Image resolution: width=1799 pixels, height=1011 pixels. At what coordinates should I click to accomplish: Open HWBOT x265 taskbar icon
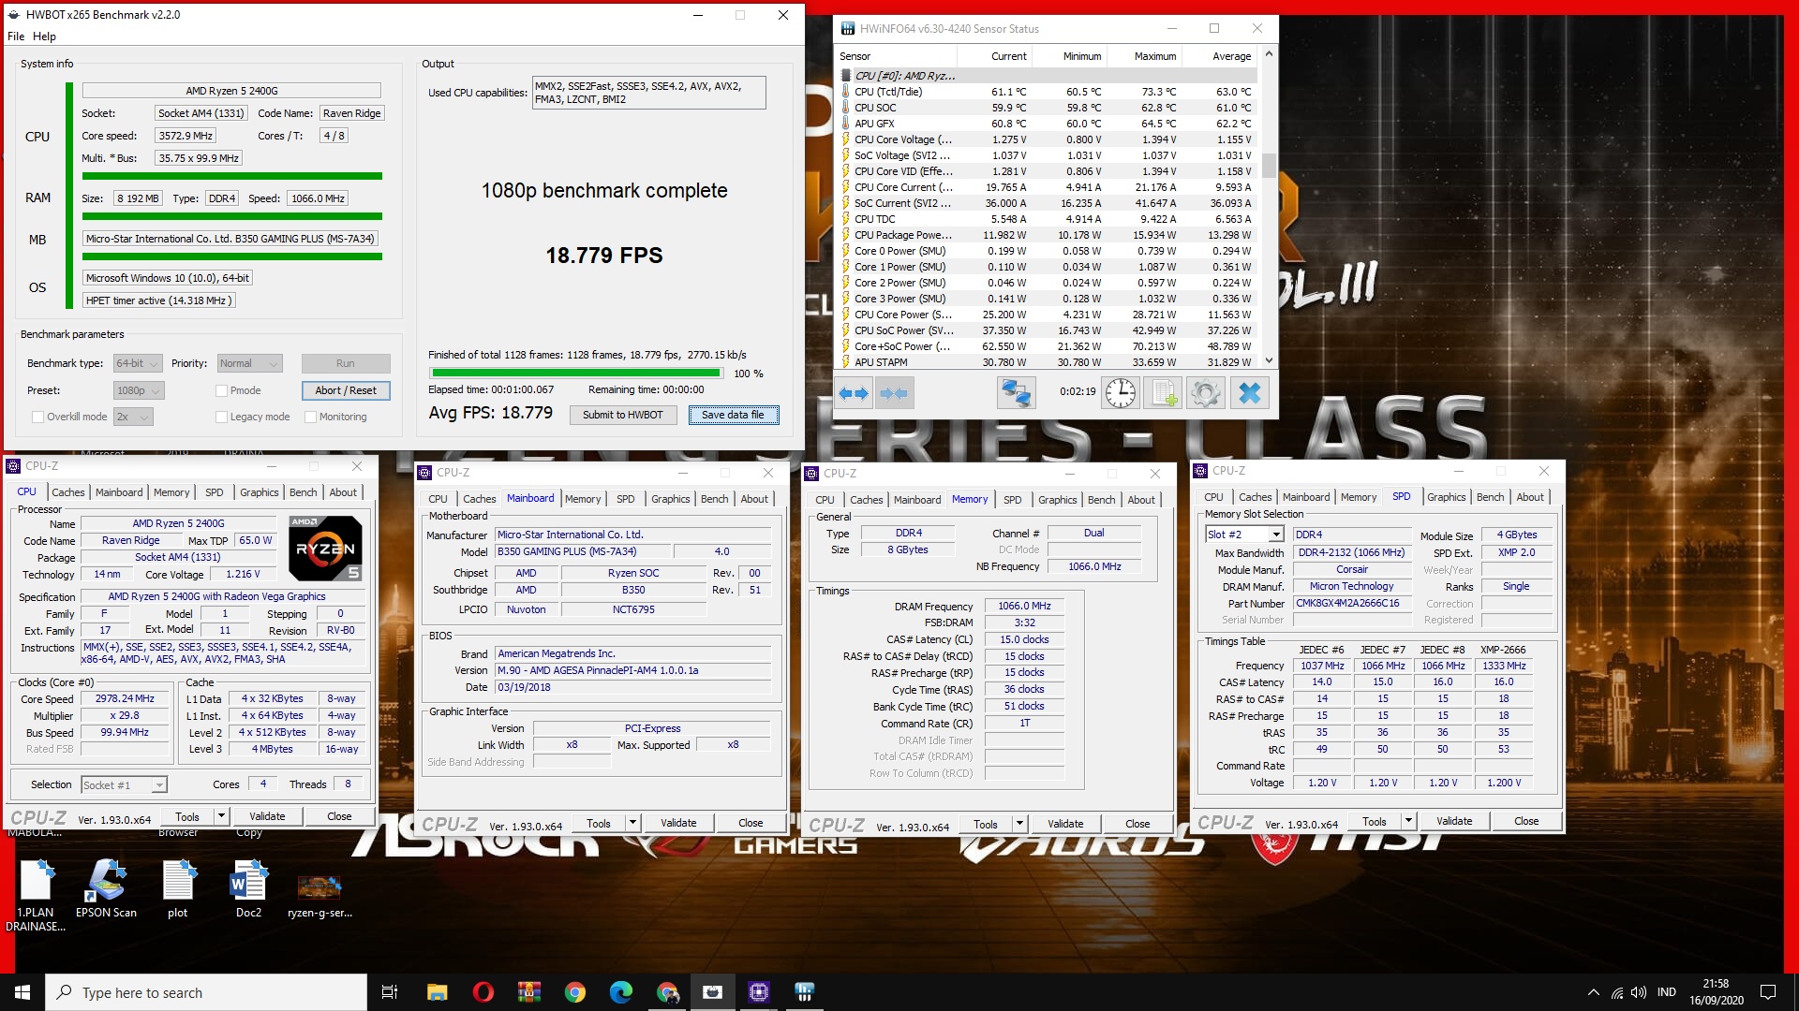713,992
